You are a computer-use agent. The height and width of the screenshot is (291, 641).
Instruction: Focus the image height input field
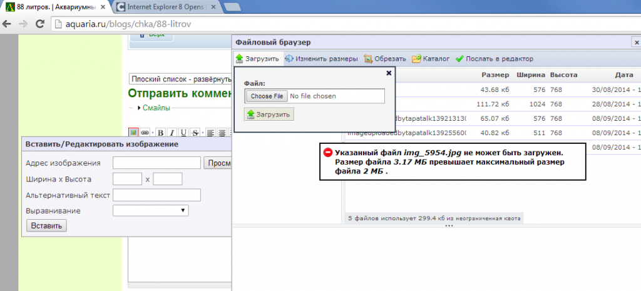click(x=168, y=179)
